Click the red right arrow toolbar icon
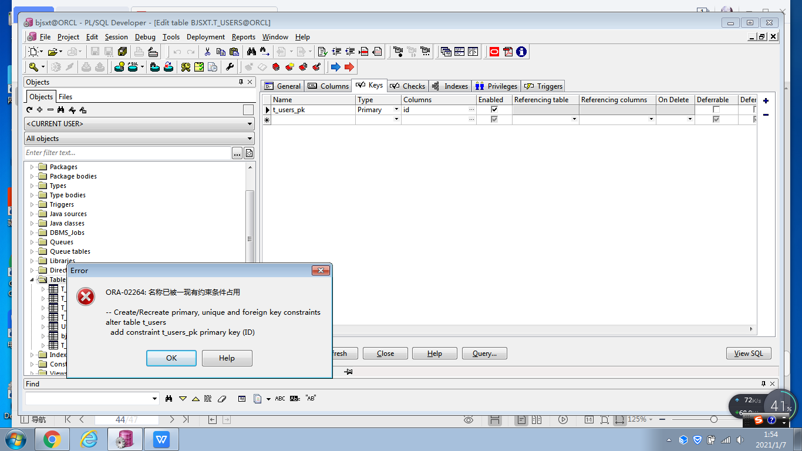Screen dimensions: 802x451 tap(350, 67)
